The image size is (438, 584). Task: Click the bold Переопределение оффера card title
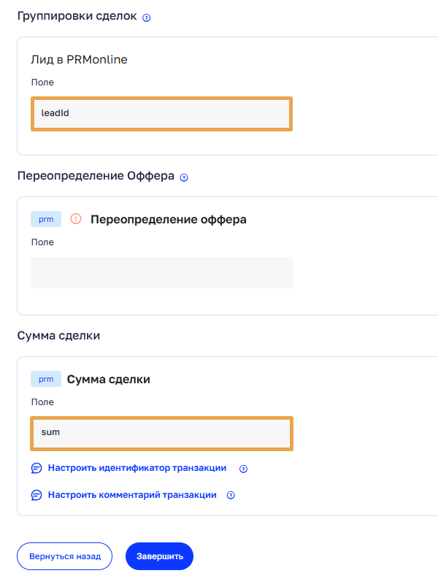[x=169, y=219]
